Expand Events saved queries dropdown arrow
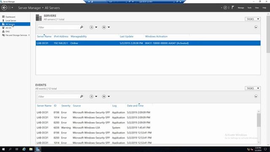 (109, 97)
